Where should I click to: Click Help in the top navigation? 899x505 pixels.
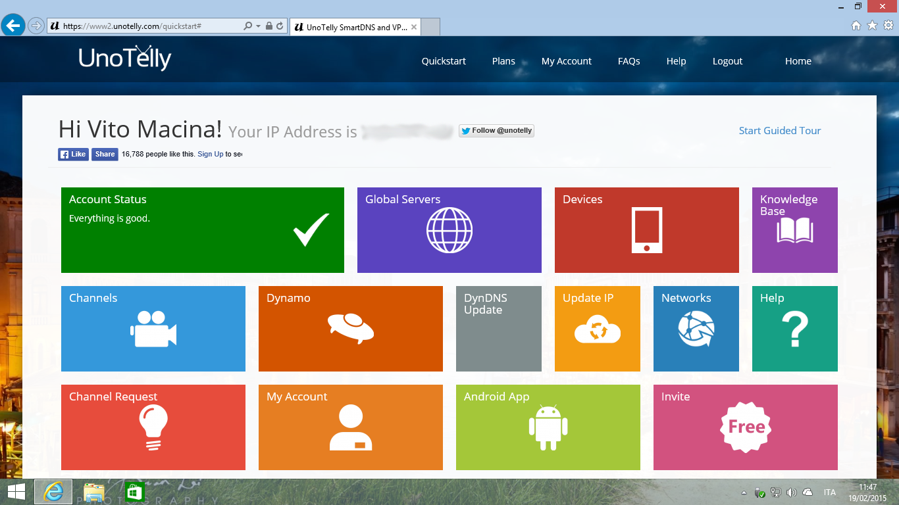(x=676, y=61)
